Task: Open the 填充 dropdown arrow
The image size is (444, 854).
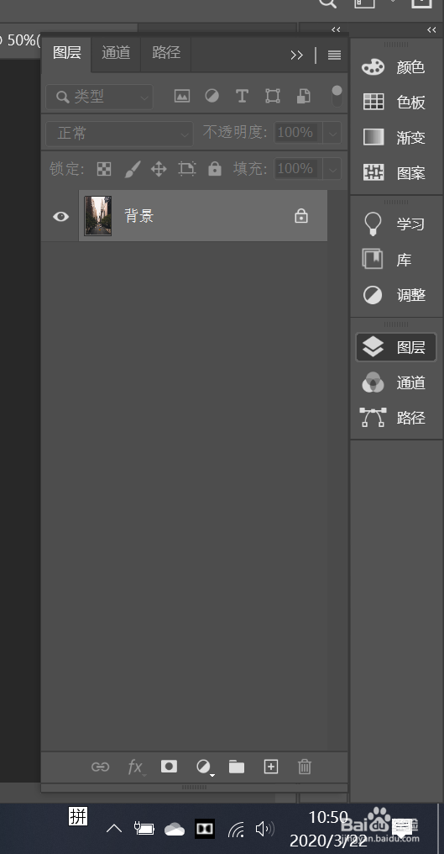Action: (x=332, y=169)
